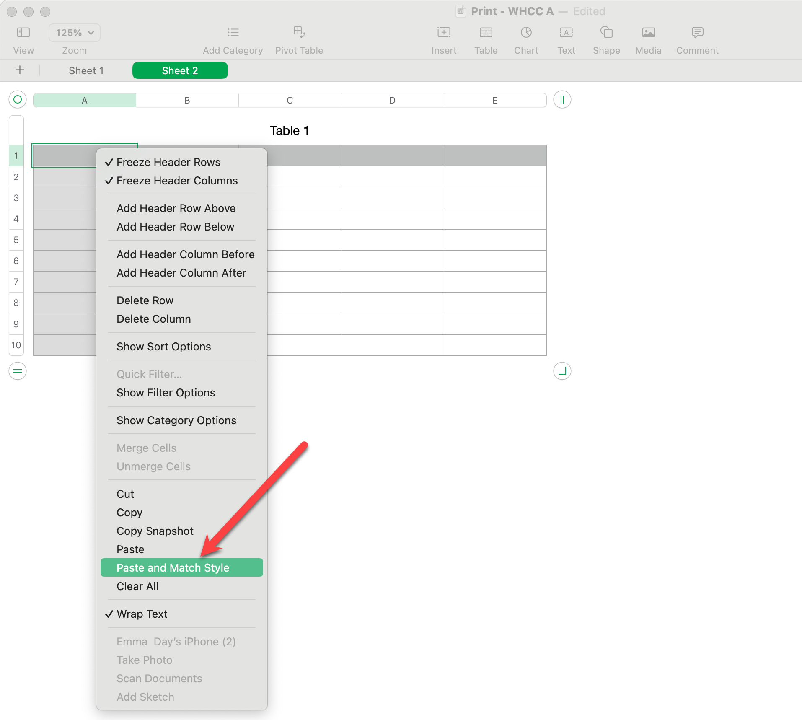Click the Pivot Table icon
The width and height of the screenshot is (802, 720).
coord(299,33)
